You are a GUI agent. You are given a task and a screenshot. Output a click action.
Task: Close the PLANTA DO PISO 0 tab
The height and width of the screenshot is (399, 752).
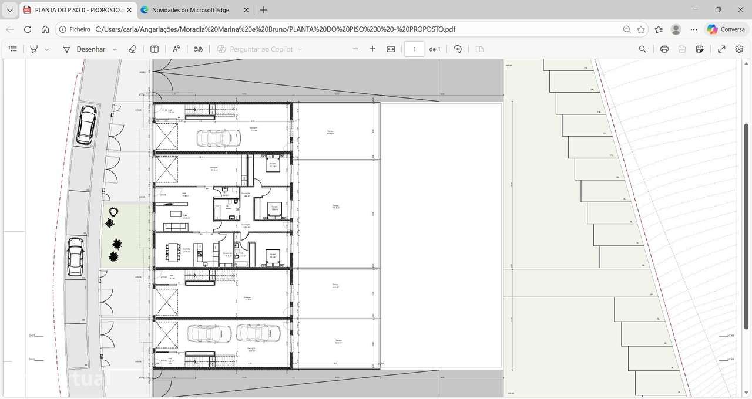pos(129,10)
